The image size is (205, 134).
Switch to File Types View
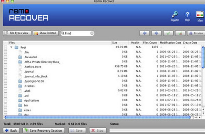(x=17, y=33)
